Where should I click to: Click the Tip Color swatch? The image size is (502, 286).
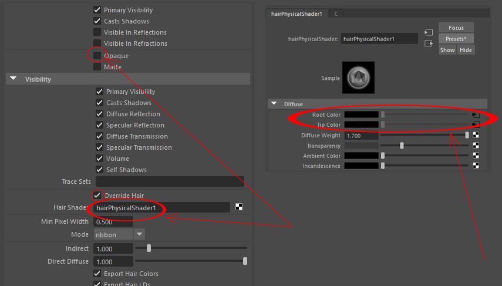tap(361, 125)
